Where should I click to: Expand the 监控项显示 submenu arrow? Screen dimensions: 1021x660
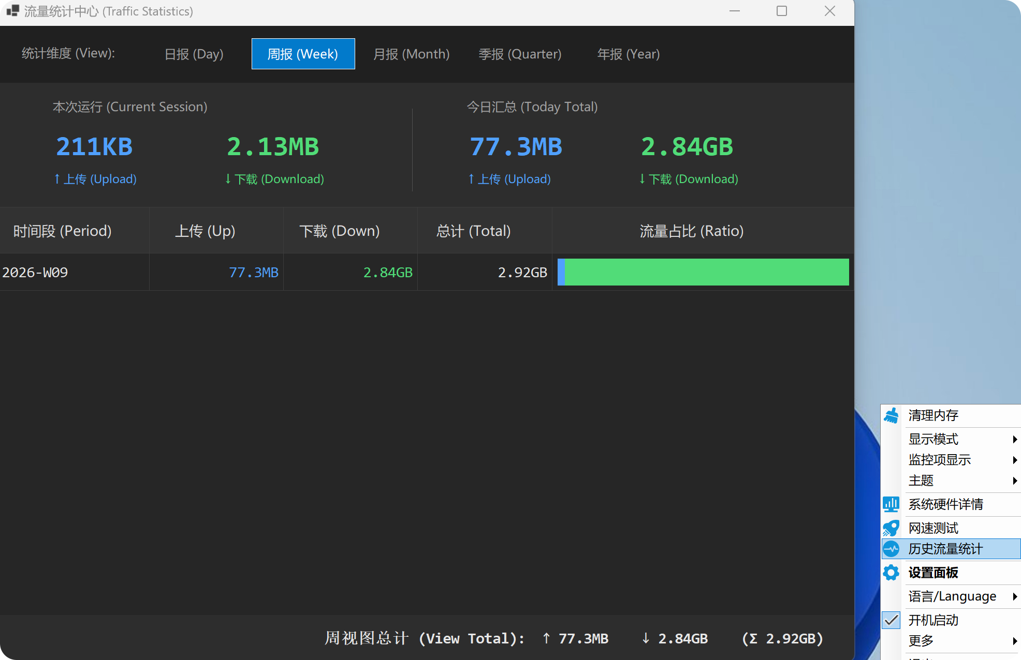1014,460
